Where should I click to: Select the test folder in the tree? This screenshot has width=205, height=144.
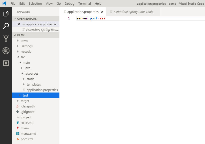25,95
